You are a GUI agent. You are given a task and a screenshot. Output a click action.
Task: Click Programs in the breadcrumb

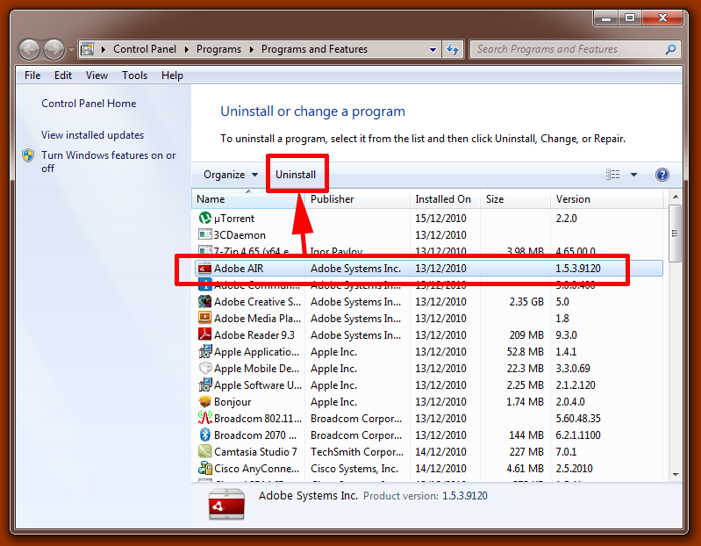(218, 49)
